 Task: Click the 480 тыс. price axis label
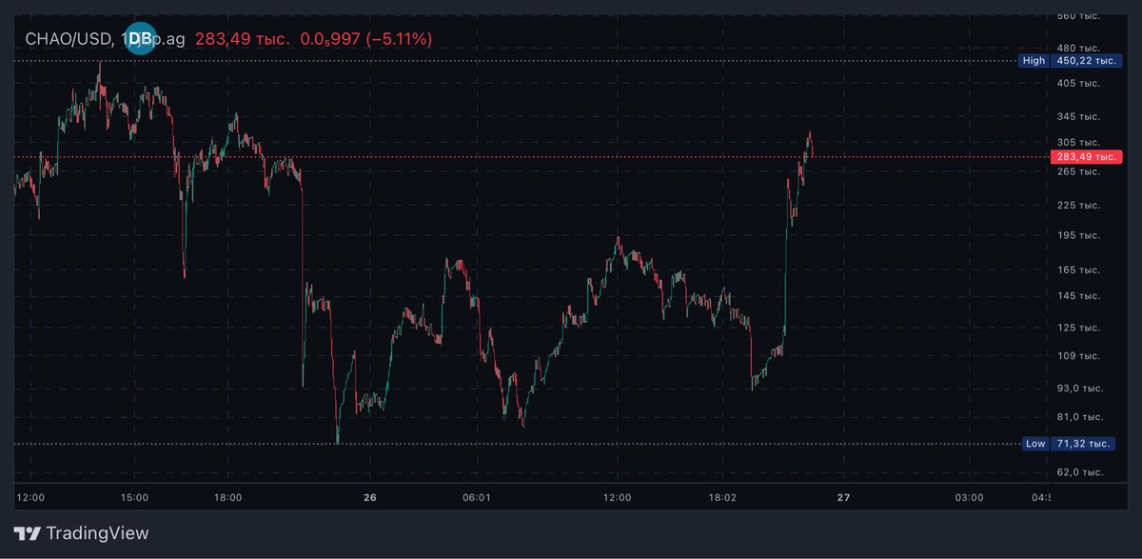[1078, 48]
